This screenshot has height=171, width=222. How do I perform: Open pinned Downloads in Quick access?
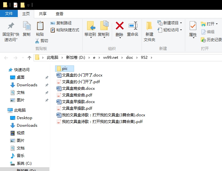coord(24,85)
